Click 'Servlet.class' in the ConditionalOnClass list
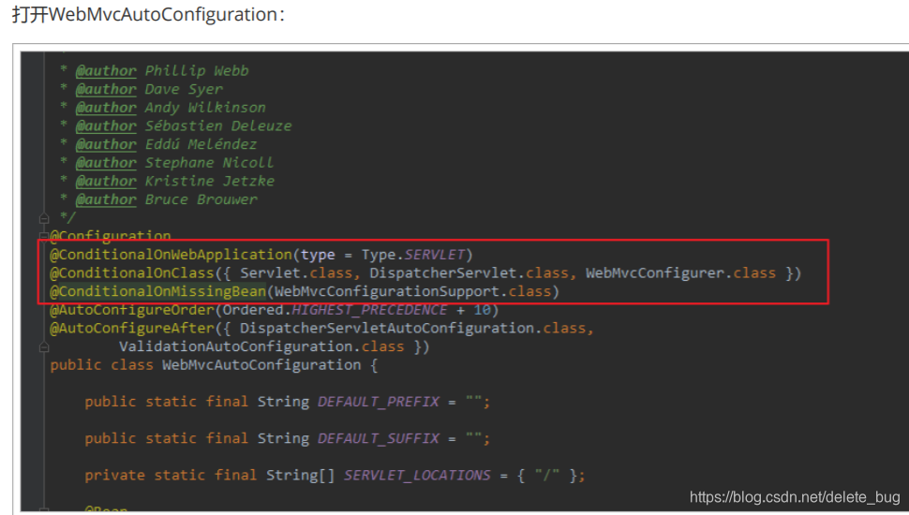The image size is (909, 515). tap(296, 273)
